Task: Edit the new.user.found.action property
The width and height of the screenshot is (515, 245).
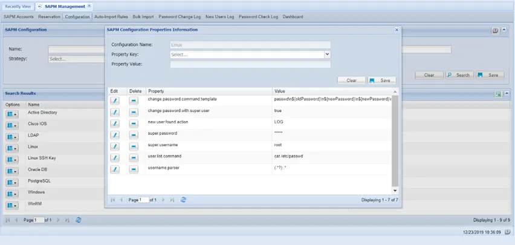Action: pos(115,123)
